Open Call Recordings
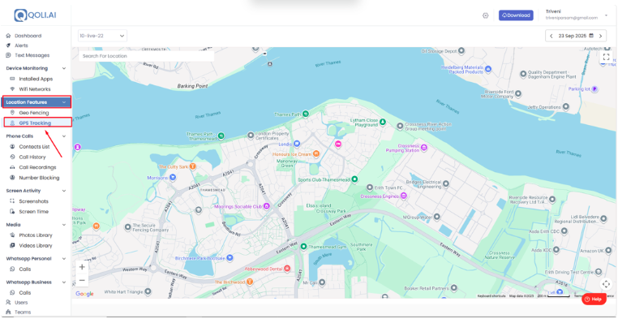Screen dimensions: 618x319 (37, 167)
